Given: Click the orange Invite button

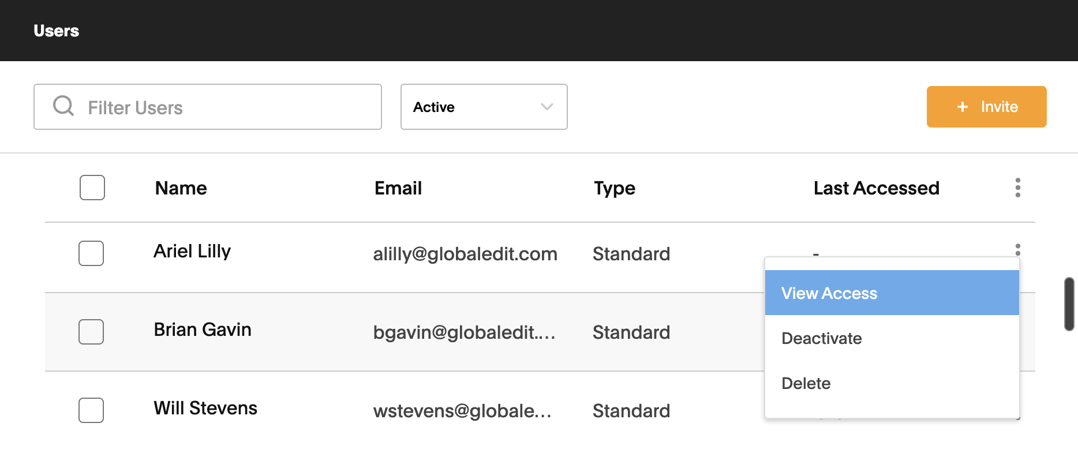Looking at the screenshot, I should pos(987,107).
